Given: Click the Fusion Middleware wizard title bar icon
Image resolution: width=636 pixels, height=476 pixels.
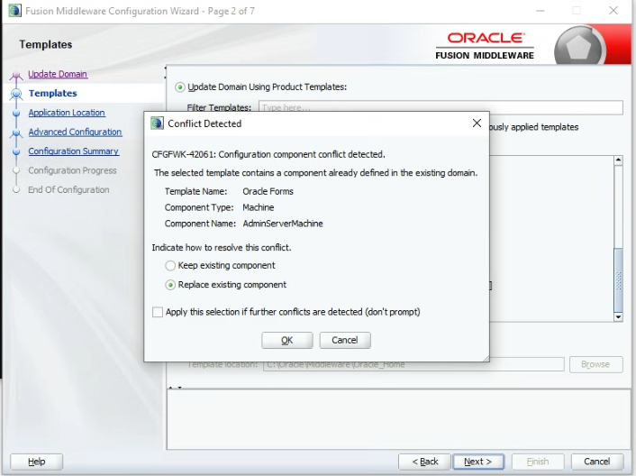Looking at the screenshot, I should point(15,11).
